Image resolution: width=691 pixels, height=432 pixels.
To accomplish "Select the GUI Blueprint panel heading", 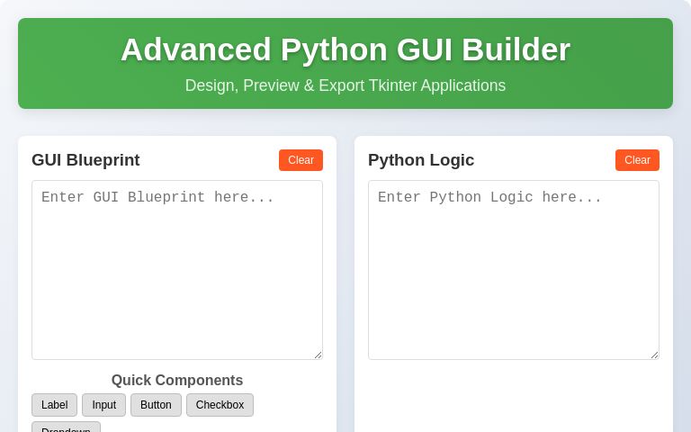I will click(85, 160).
